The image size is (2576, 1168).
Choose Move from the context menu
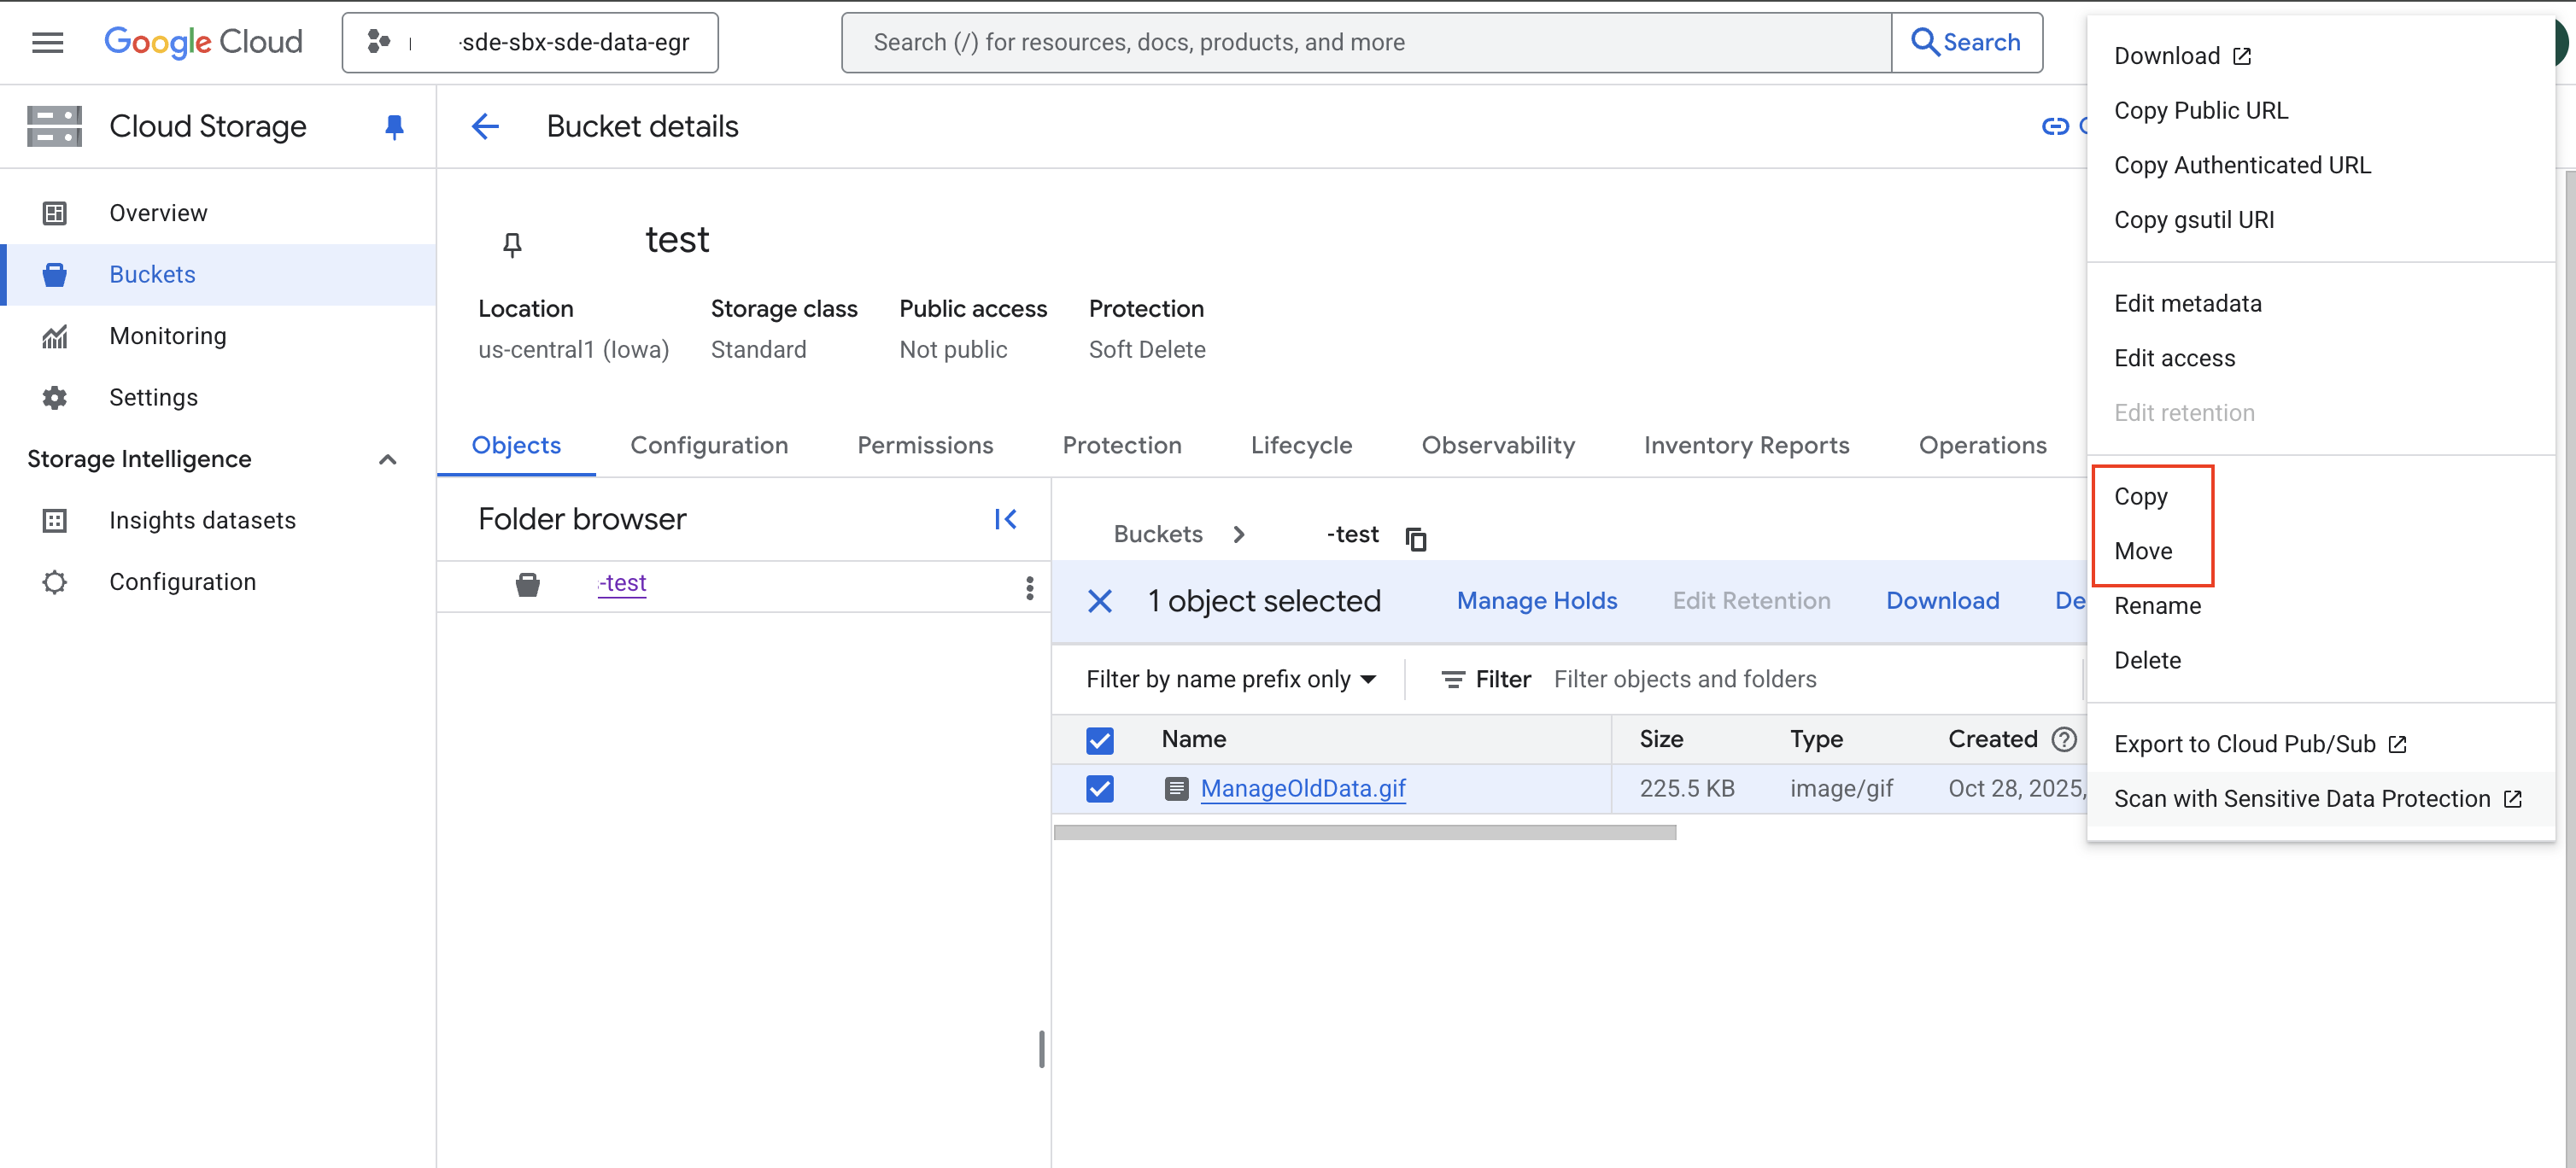[x=2142, y=551]
